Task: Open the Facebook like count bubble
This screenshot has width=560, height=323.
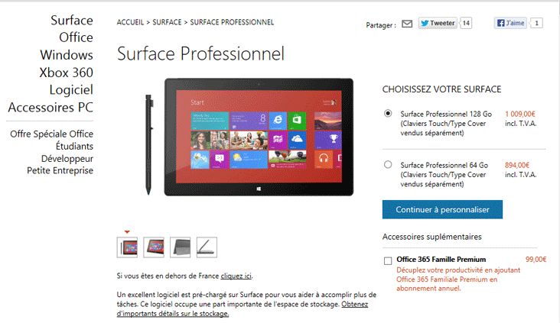Action: point(536,23)
